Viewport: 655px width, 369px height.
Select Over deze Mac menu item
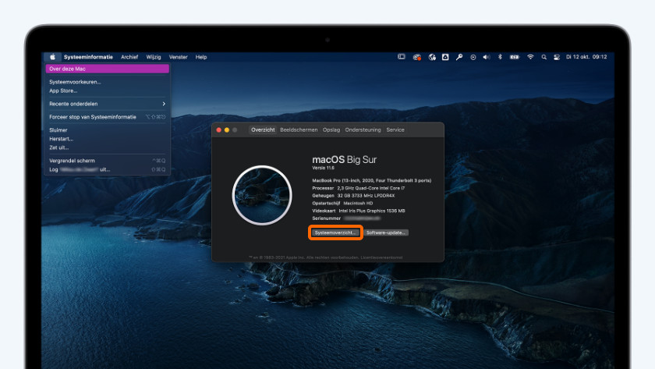(108, 69)
